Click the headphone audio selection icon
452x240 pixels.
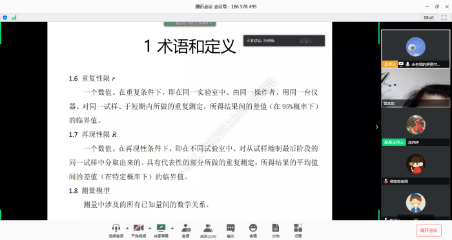click(x=116, y=228)
